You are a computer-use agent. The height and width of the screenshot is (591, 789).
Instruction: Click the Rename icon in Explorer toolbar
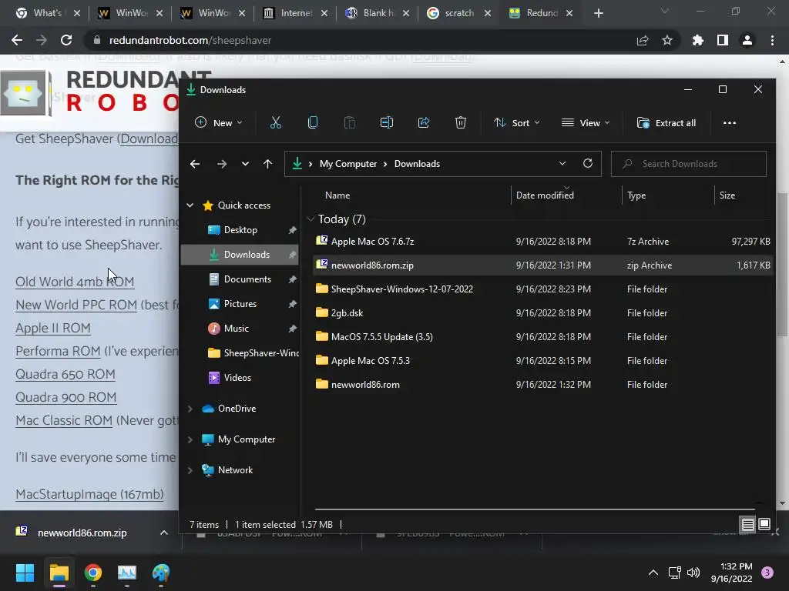tap(387, 122)
